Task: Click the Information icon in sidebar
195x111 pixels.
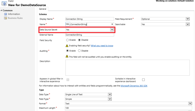Action: coord(5,14)
